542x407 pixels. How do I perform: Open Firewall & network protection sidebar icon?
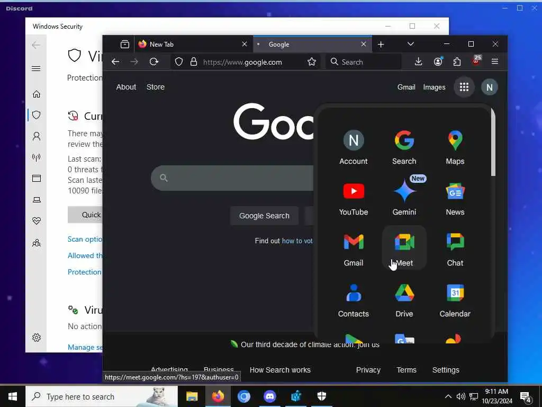(x=37, y=157)
